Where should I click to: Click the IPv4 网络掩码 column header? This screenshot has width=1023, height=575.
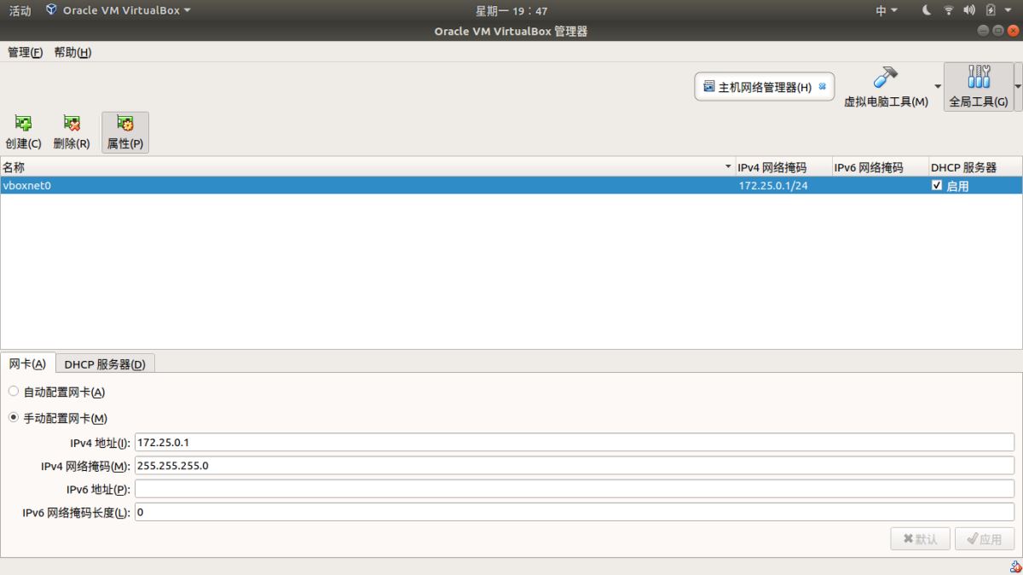783,167
